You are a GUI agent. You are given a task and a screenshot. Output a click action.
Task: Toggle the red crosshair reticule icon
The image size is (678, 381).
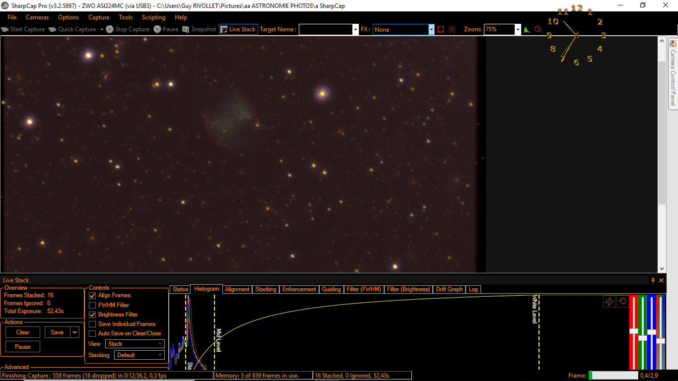452,29
